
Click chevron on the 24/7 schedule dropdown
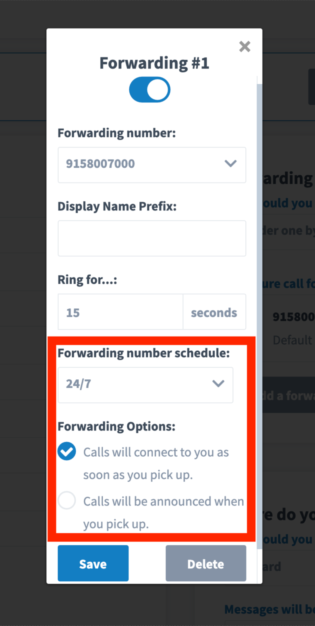point(218,384)
